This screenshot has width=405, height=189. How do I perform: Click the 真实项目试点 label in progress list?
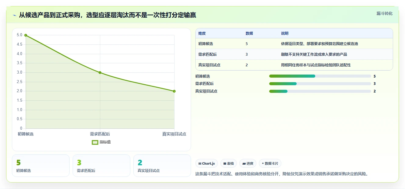[x=206, y=91]
